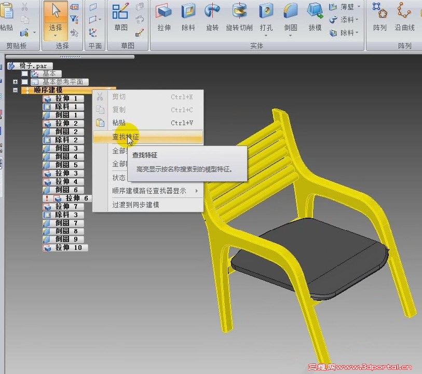Open the dropdown arrow under 选择

(55, 36)
